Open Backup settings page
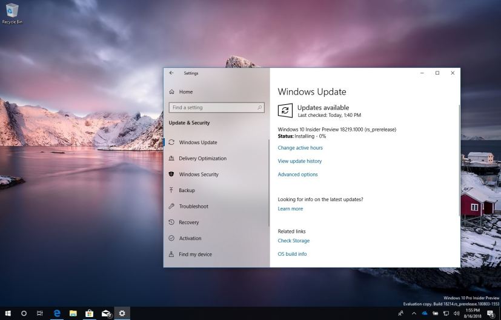 [x=187, y=190]
